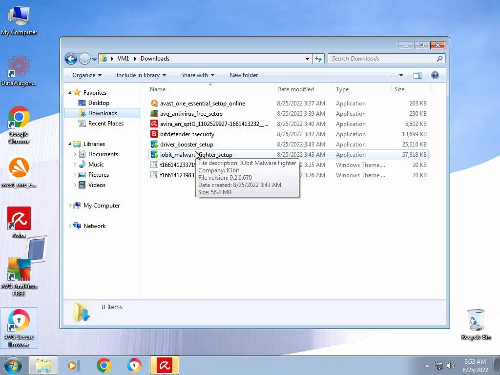The width and height of the screenshot is (500, 375).
Task: Launch Google Chrome from the desktop
Action: coord(19,125)
